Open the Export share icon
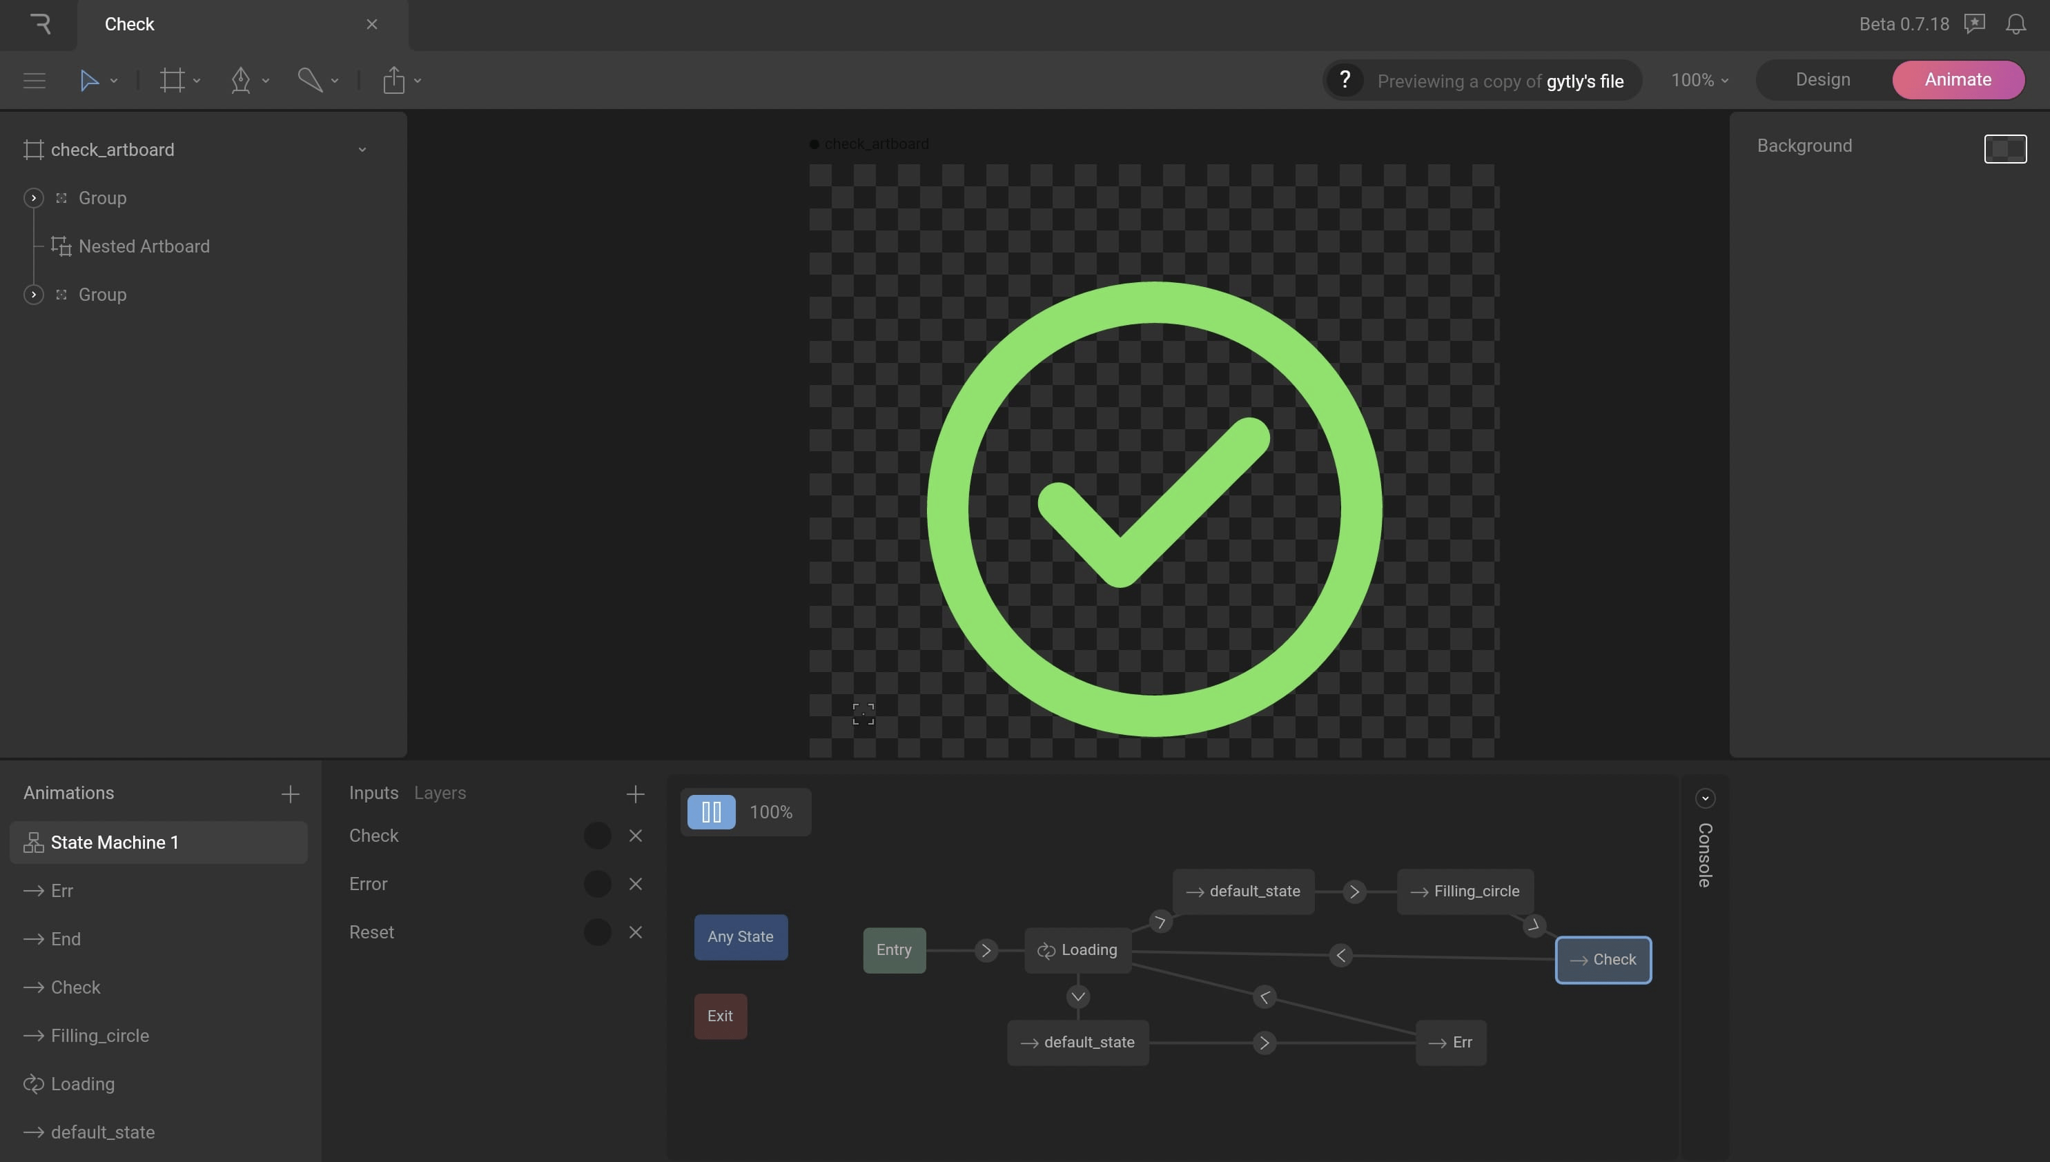Viewport: 2050px width, 1162px height. tap(393, 81)
